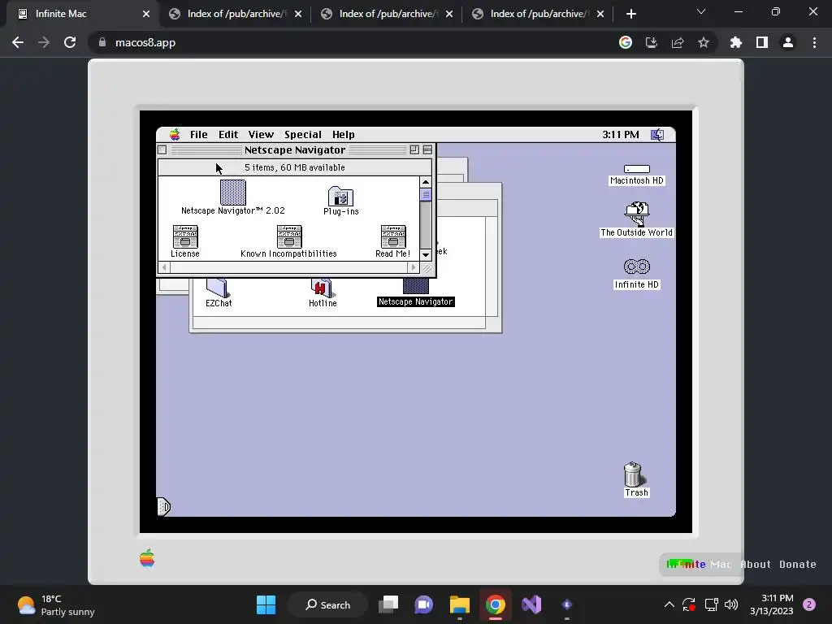
Task: Click the scroll down arrow in Netscape Navigator window
Action: click(426, 254)
